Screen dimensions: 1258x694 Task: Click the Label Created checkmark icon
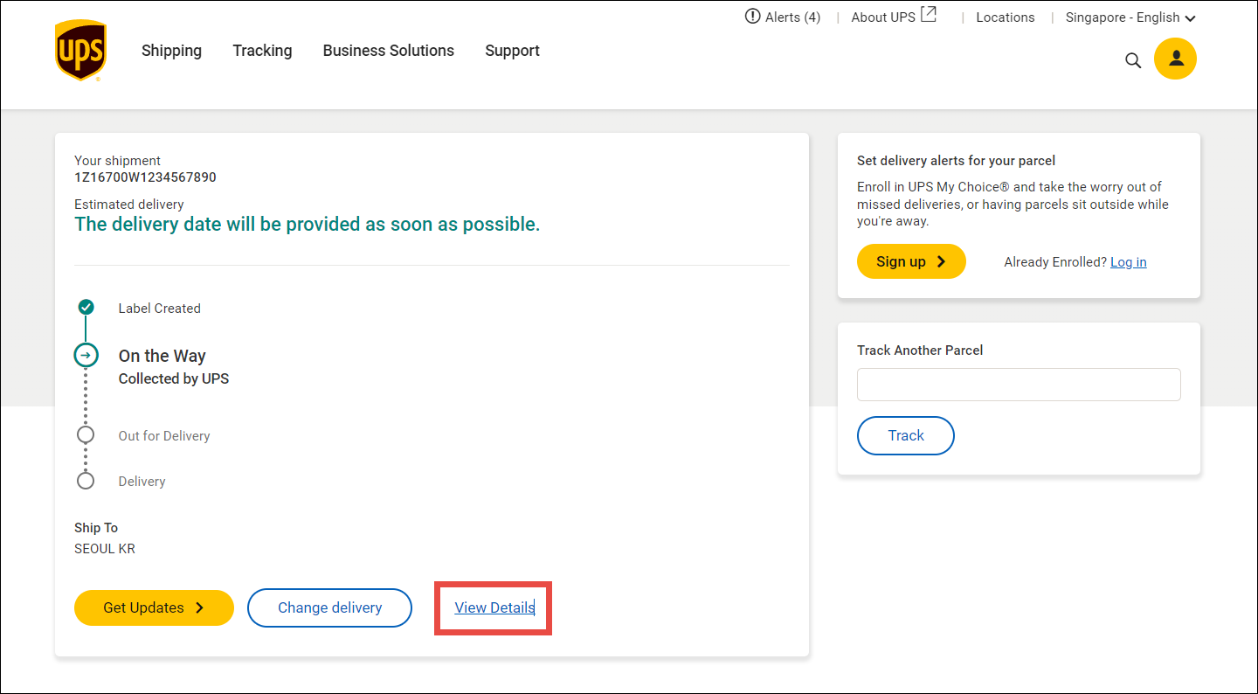86,307
